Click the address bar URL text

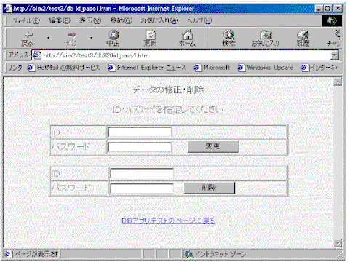click(96, 55)
